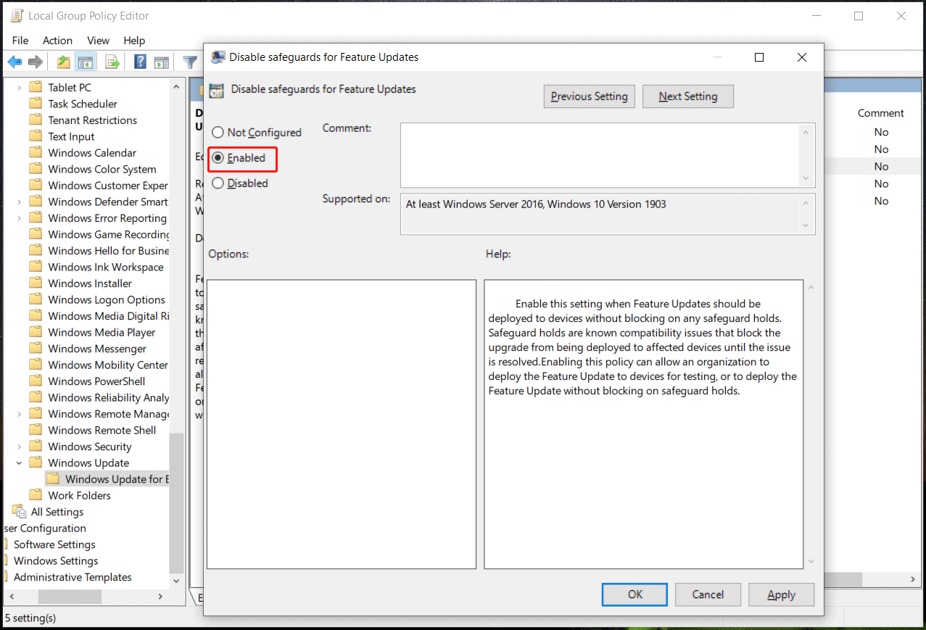
Task: Go back with the blue Back arrow
Action: [15, 62]
